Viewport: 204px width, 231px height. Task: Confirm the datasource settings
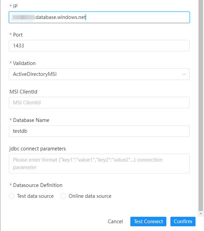pyautogui.click(x=183, y=222)
